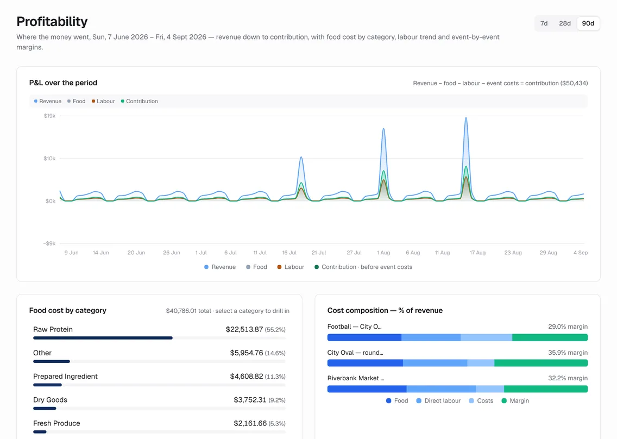The width and height of the screenshot is (617, 439).
Task: Toggle Food in the Cost composition legend
Action: (397, 401)
